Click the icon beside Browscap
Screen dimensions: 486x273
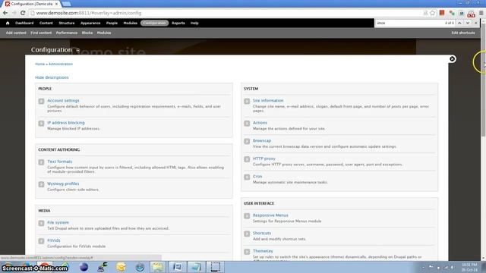coord(247,142)
